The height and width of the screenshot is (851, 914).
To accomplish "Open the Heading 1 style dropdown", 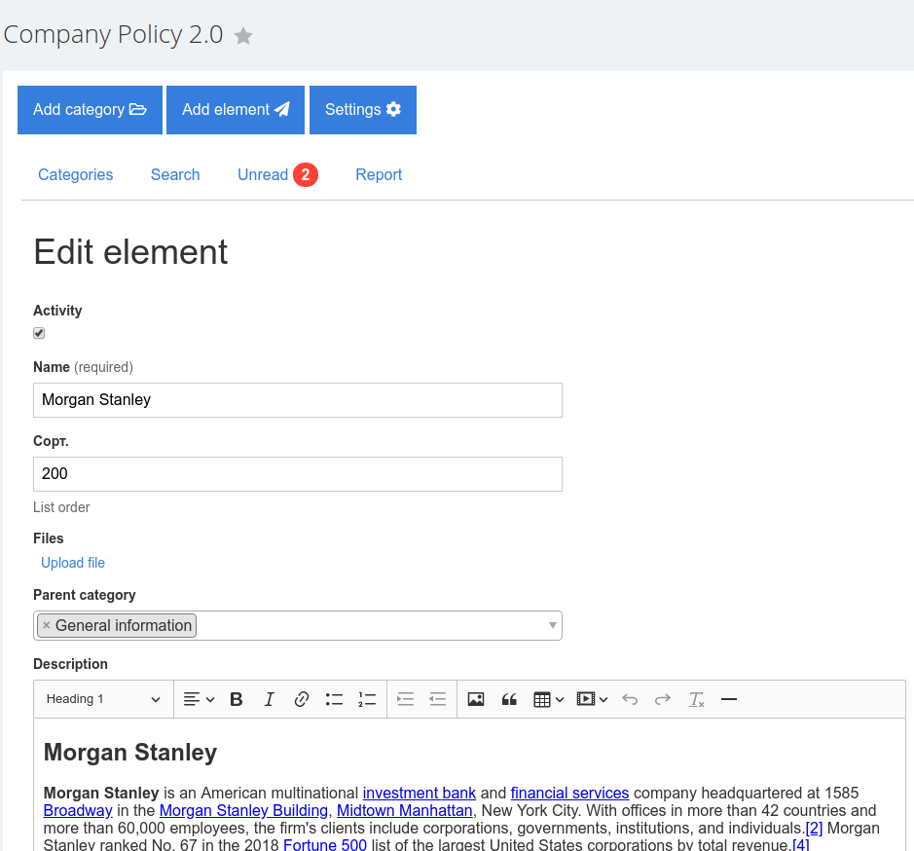I will [103, 699].
